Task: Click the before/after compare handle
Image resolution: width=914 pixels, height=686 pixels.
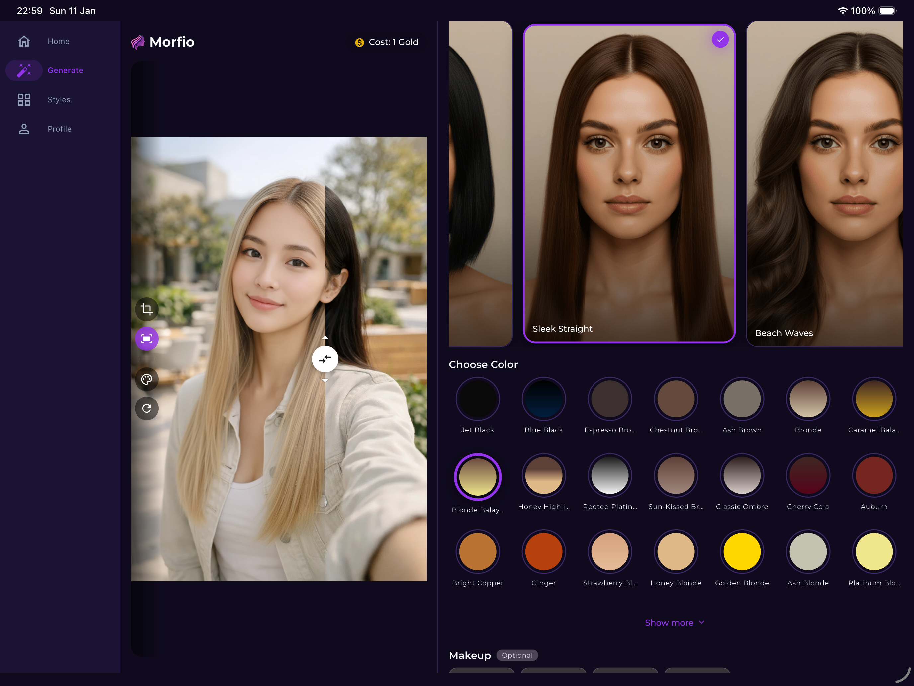Action: pos(325,359)
